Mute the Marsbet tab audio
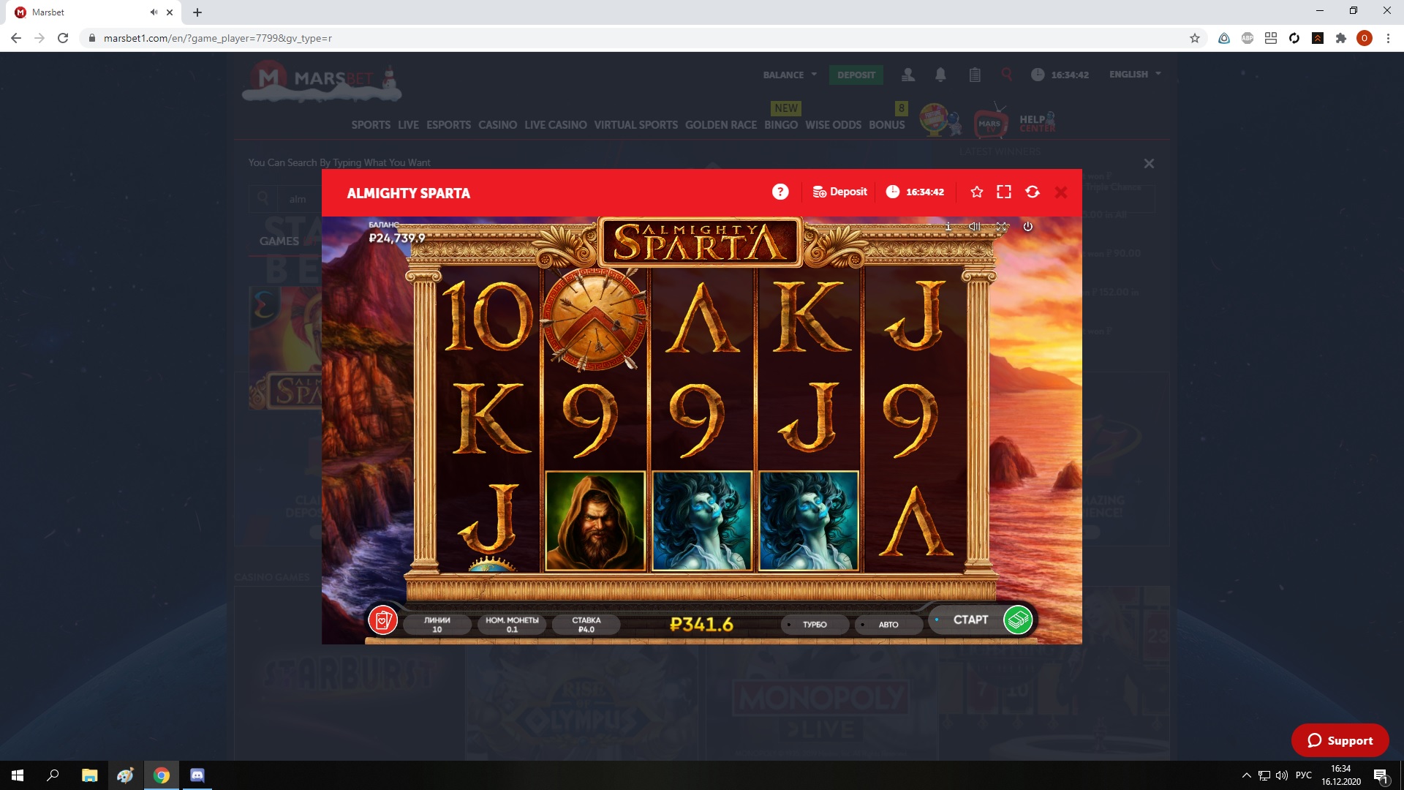Viewport: 1404px width, 790px height. click(x=154, y=12)
